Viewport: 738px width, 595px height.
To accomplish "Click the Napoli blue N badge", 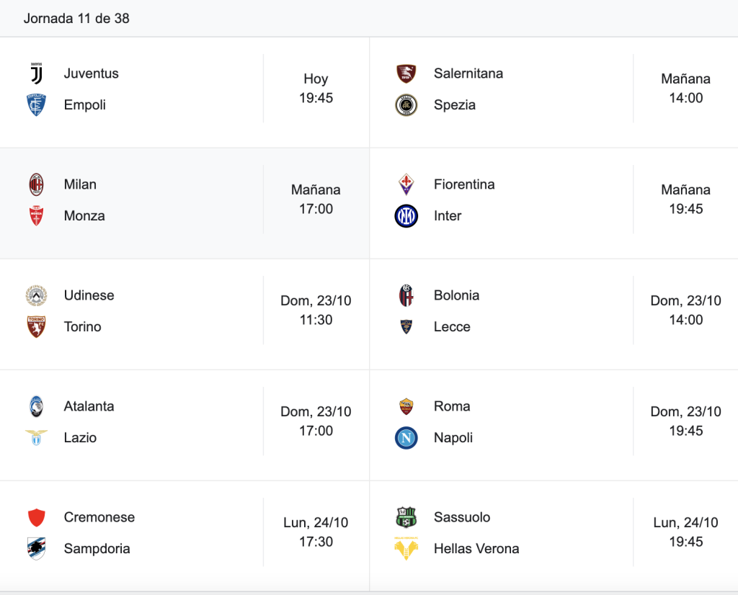I will 406,438.
